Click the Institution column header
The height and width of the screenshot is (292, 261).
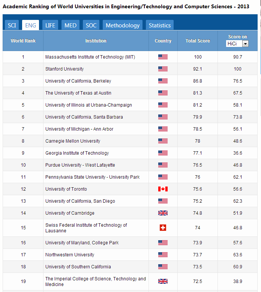pos(96,41)
